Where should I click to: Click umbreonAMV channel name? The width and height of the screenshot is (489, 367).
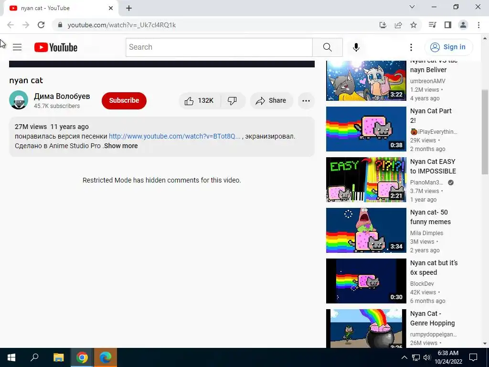pyautogui.click(x=427, y=81)
